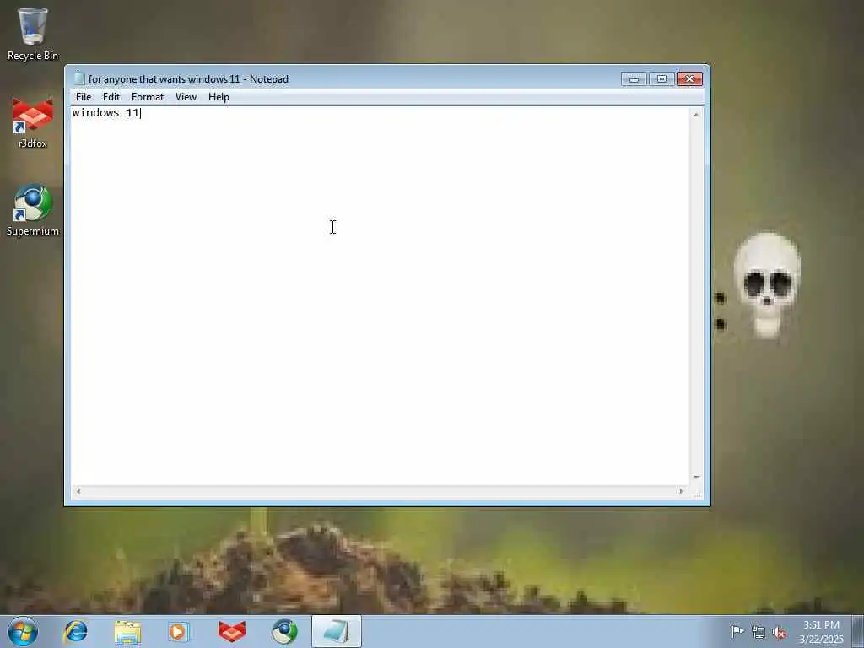
Task: Open Windows Media Player from taskbar
Action: click(179, 631)
